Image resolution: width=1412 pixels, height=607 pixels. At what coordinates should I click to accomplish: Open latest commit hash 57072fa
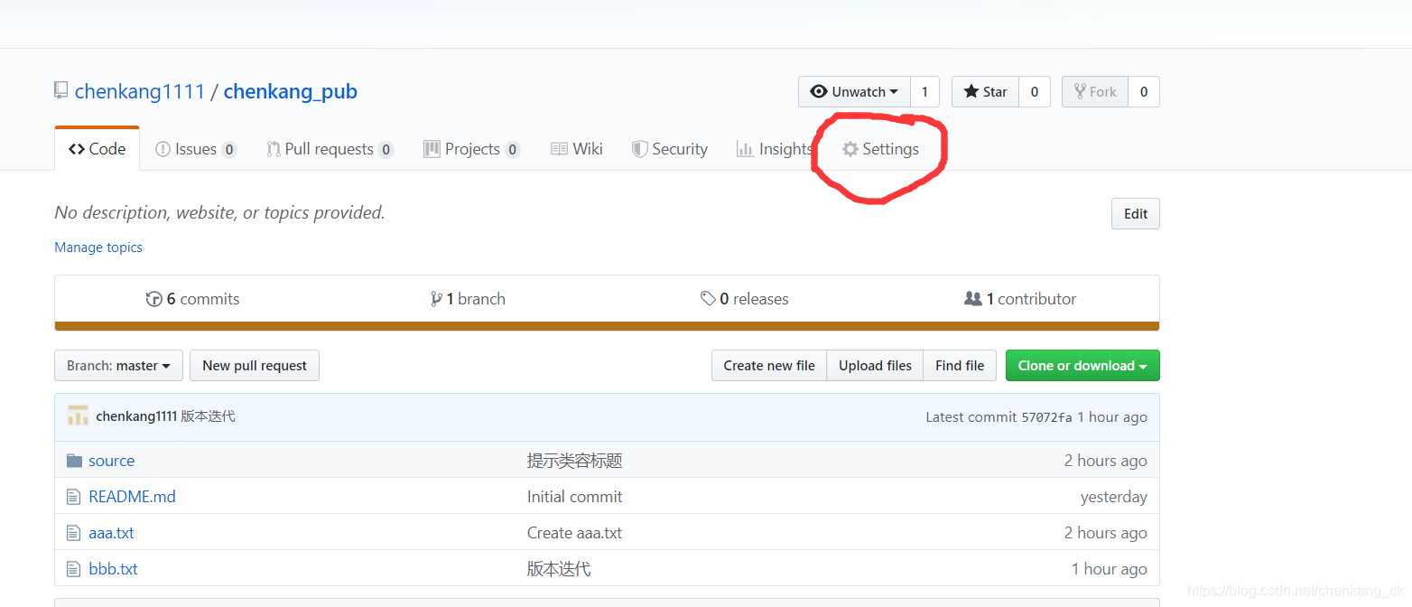[x=1046, y=417]
